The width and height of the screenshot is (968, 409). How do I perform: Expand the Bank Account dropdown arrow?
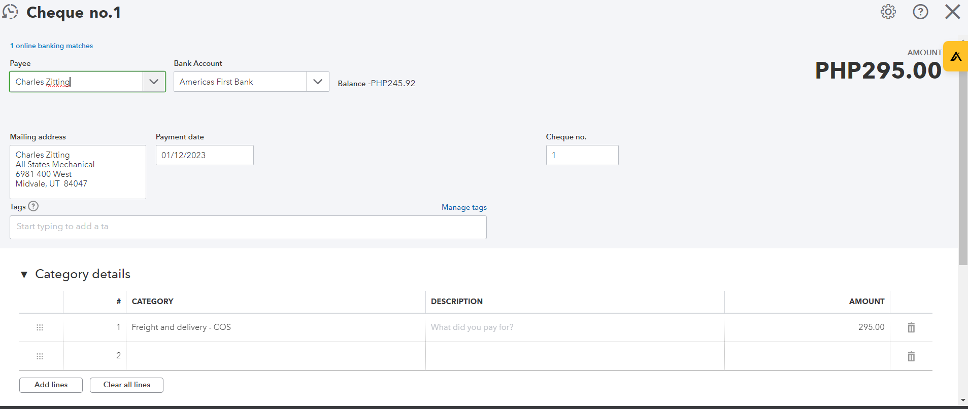(x=318, y=82)
